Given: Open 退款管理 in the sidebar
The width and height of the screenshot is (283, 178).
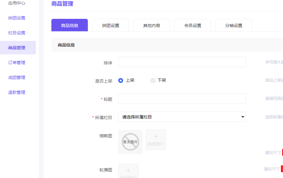Looking at the screenshot, I should point(17,92).
